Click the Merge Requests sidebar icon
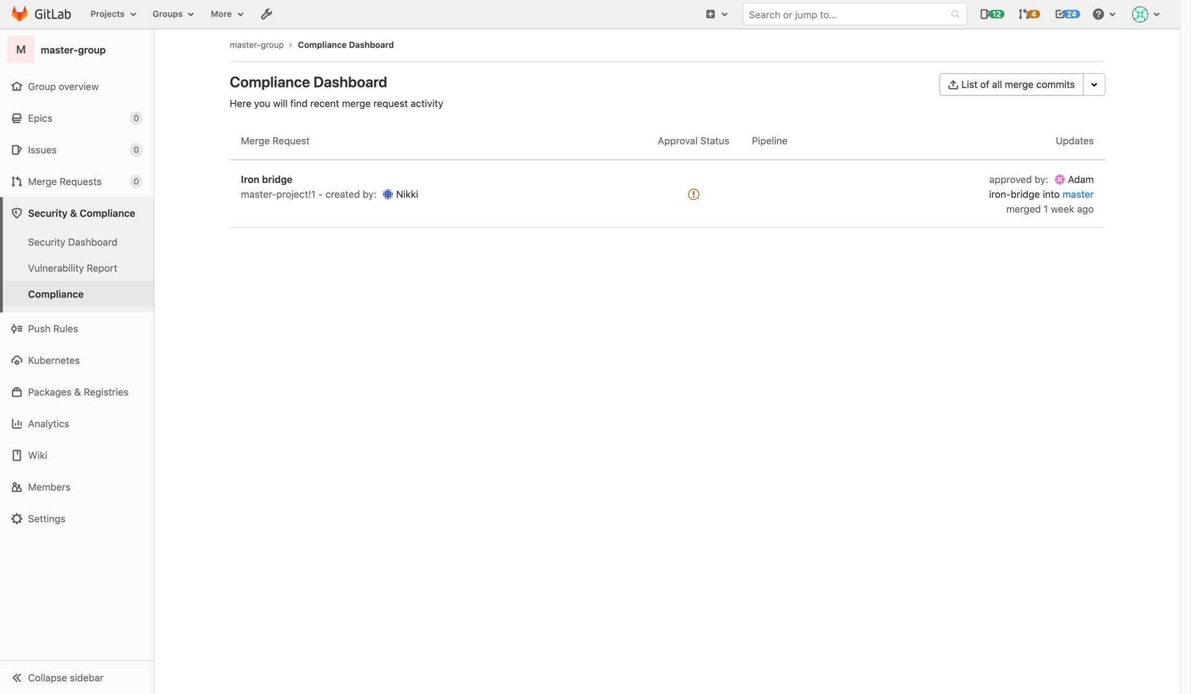Screen dimensions: 1191x694 tap(17, 181)
